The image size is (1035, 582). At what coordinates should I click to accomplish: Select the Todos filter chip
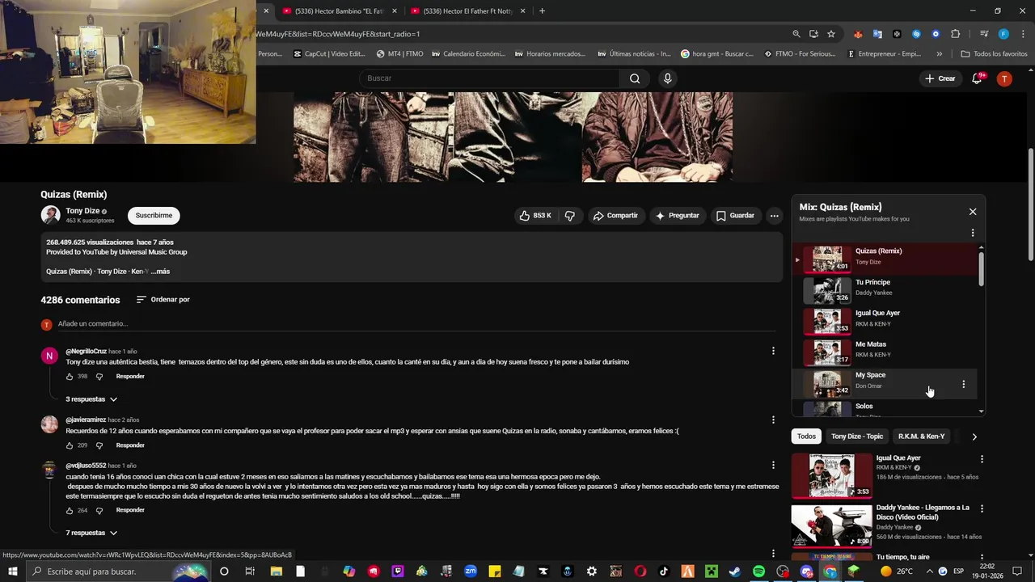point(806,436)
